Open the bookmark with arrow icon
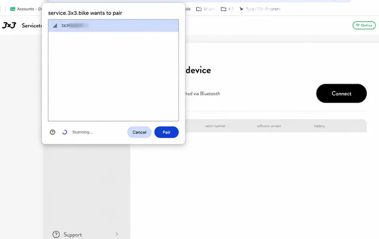The image size is (379, 239). [x=260, y=9]
